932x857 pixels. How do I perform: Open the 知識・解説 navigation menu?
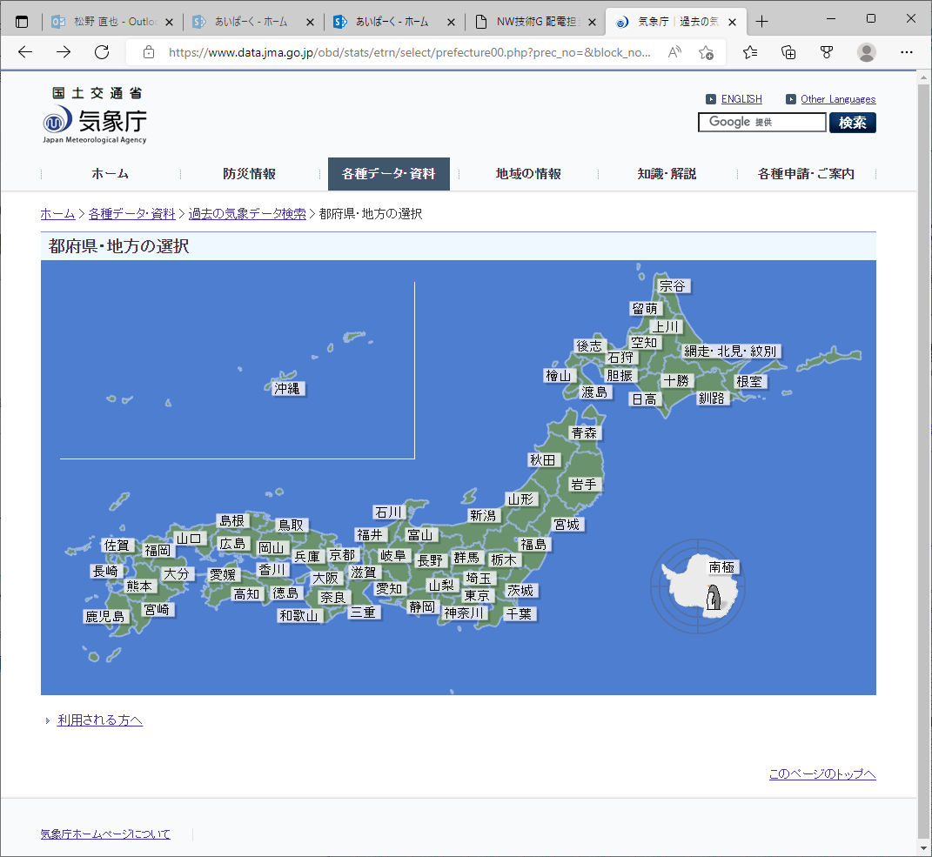667,174
